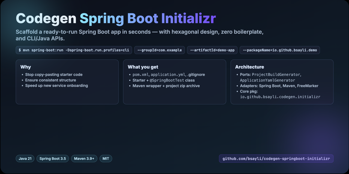This screenshot has width=349, height=174.
Task: Click the io.github.bsayli.codegen.initializr package name
Action: [x=280, y=97]
